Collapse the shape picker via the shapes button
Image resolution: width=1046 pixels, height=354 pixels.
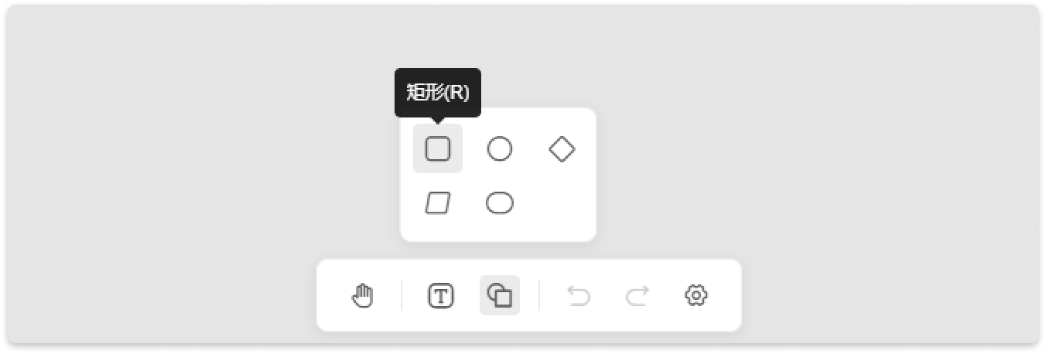(500, 295)
